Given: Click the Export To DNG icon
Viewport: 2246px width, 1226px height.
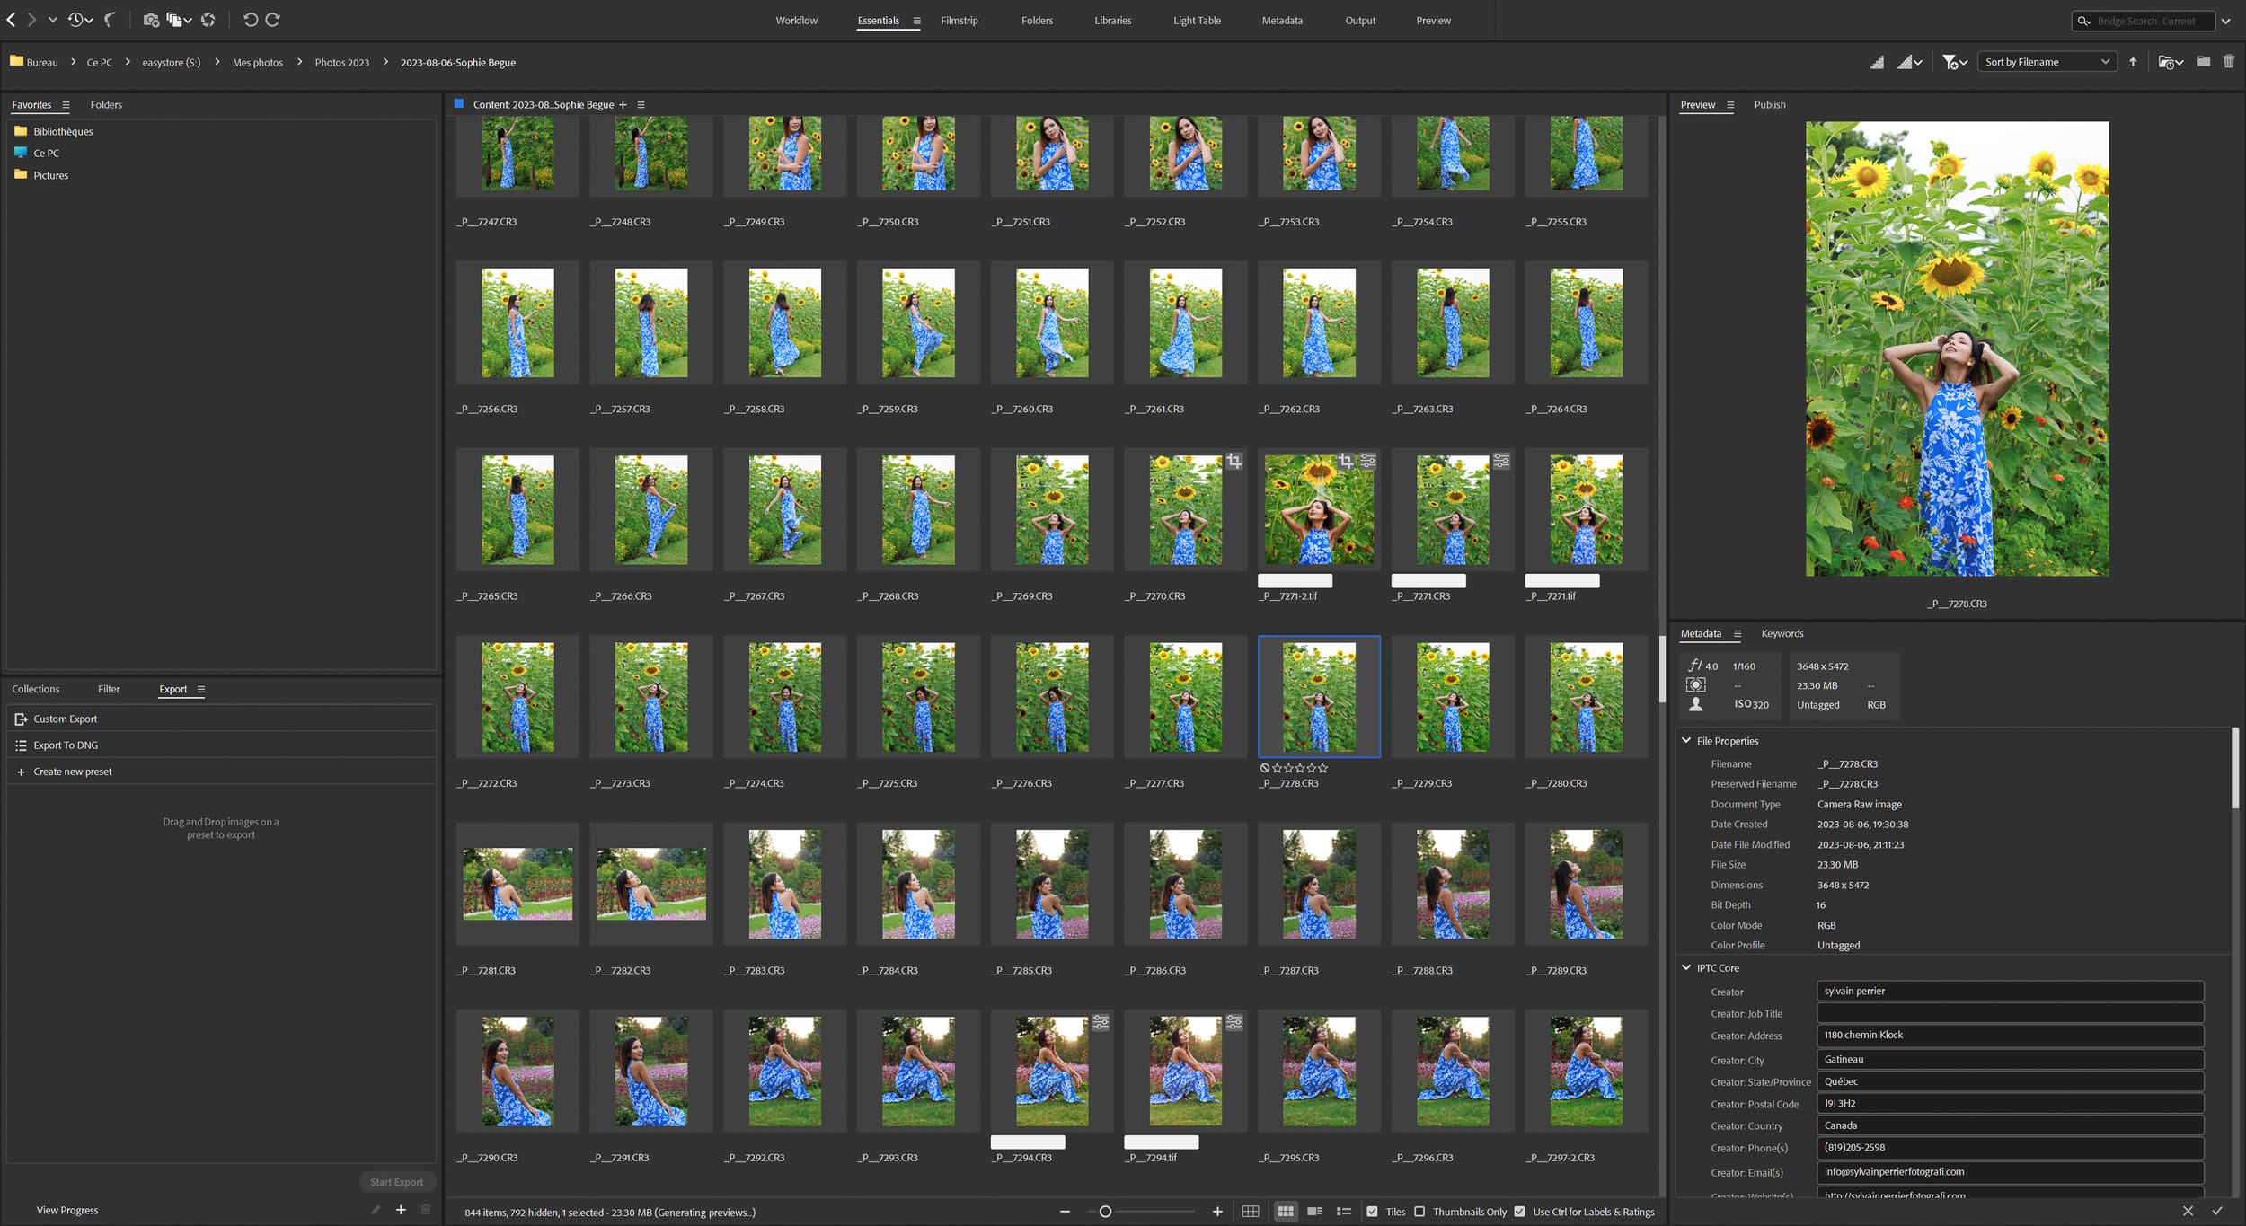Looking at the screenshot, I should pos(22,745).
